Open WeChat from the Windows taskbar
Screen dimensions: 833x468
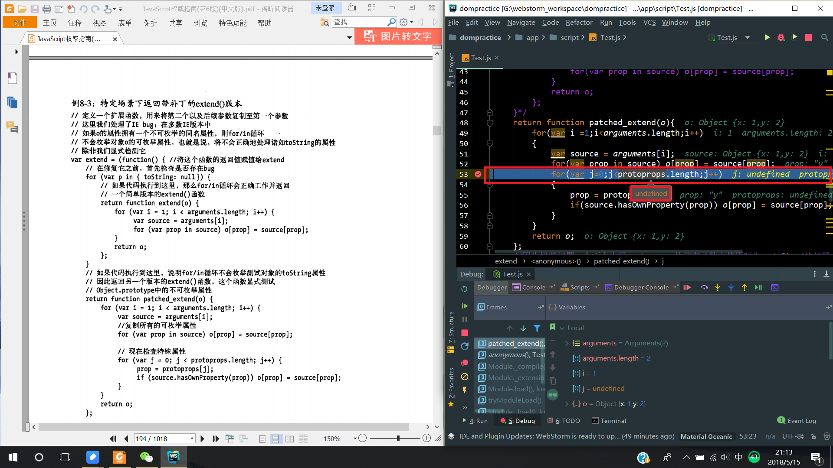[146, 457]
